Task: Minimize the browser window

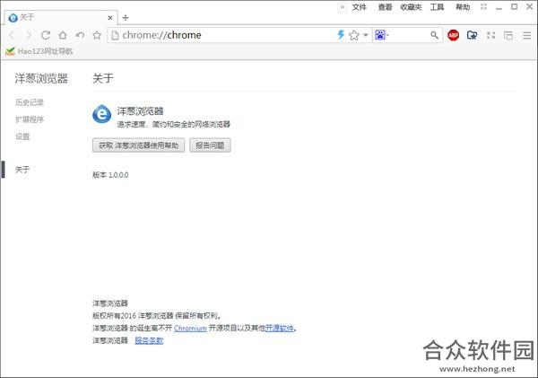Action: [x=499, y=7]
